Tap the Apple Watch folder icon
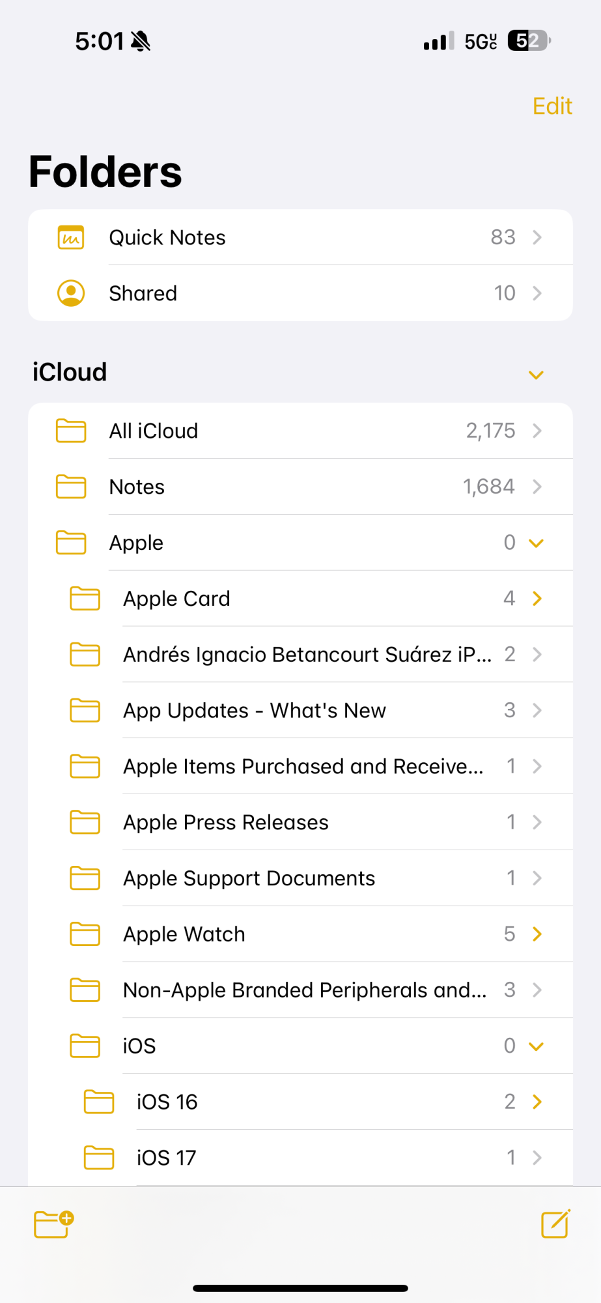The width and height of the screenshot is (601, 1303). coord(85,934)
